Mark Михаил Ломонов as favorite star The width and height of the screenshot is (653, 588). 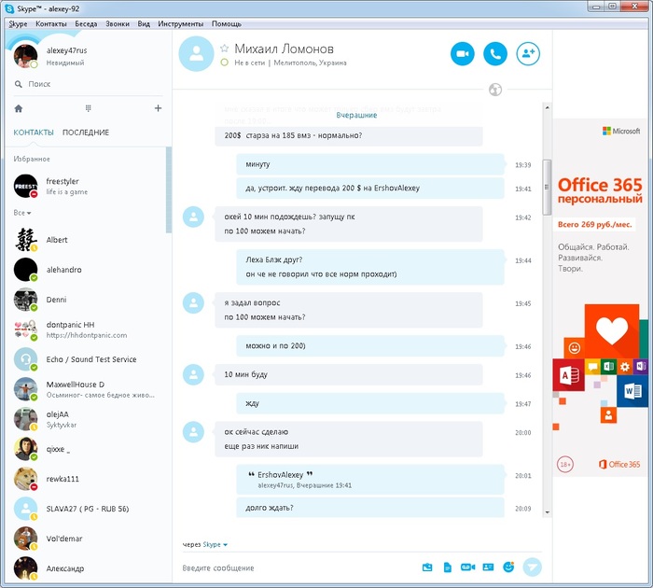(x=225, y=49)
